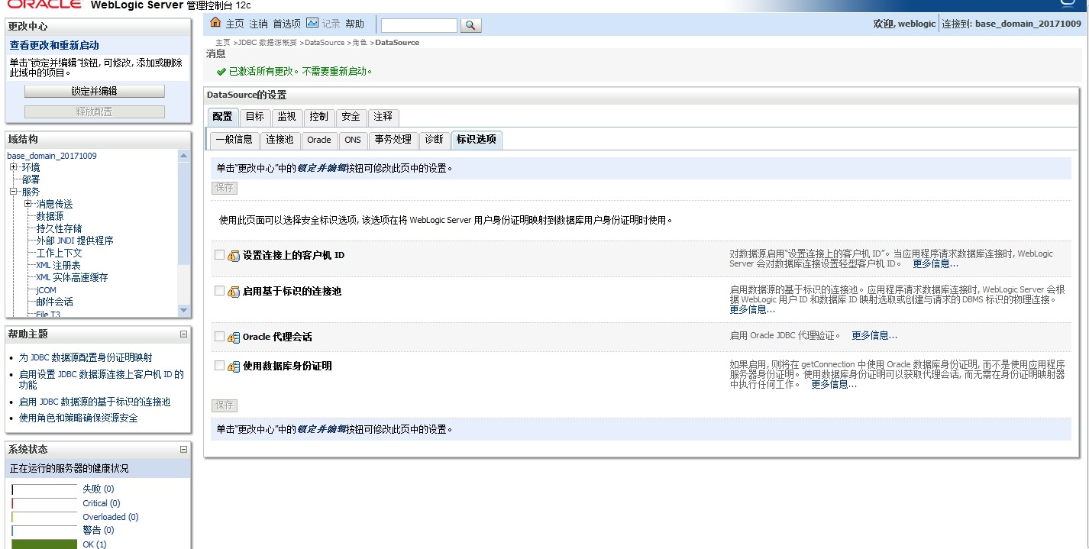Viewport: 1089px width, 549px height.
Task: Click 更多信息 for 设置连接上的客户机 ID
Action: 936,263
